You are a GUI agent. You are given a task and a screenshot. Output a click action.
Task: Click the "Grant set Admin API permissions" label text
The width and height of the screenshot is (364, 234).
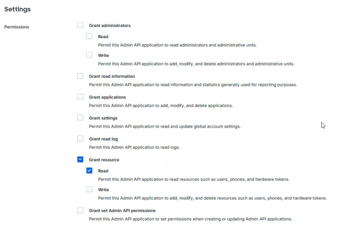pyautogui.click(x=122, y=211)
